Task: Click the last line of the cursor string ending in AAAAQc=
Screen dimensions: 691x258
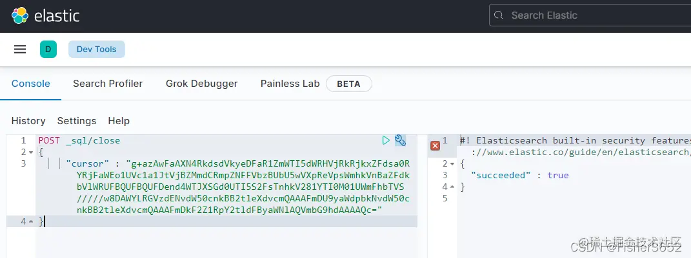Action: click(229, 210)
